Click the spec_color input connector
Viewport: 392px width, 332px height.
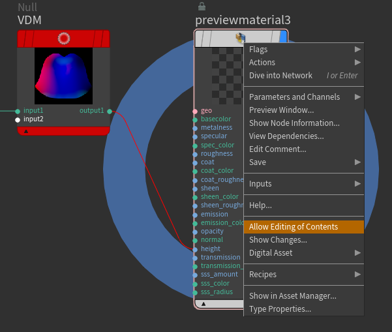tap(195, 145)
